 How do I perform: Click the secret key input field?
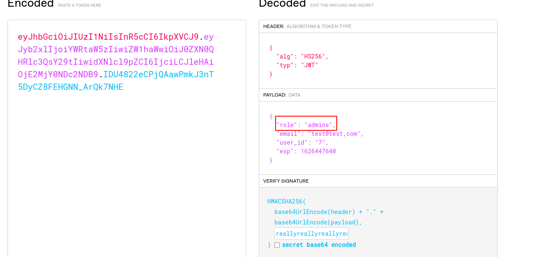click(311, 234)
